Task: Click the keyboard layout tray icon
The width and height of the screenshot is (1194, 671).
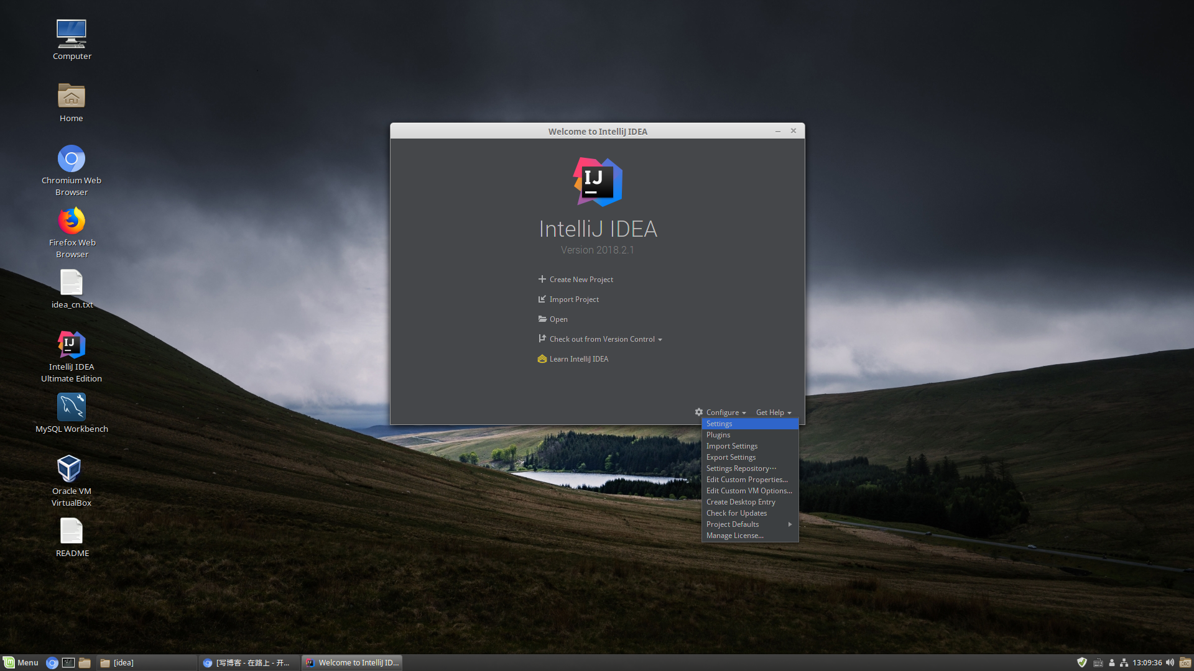Action: click(1098, 663)
